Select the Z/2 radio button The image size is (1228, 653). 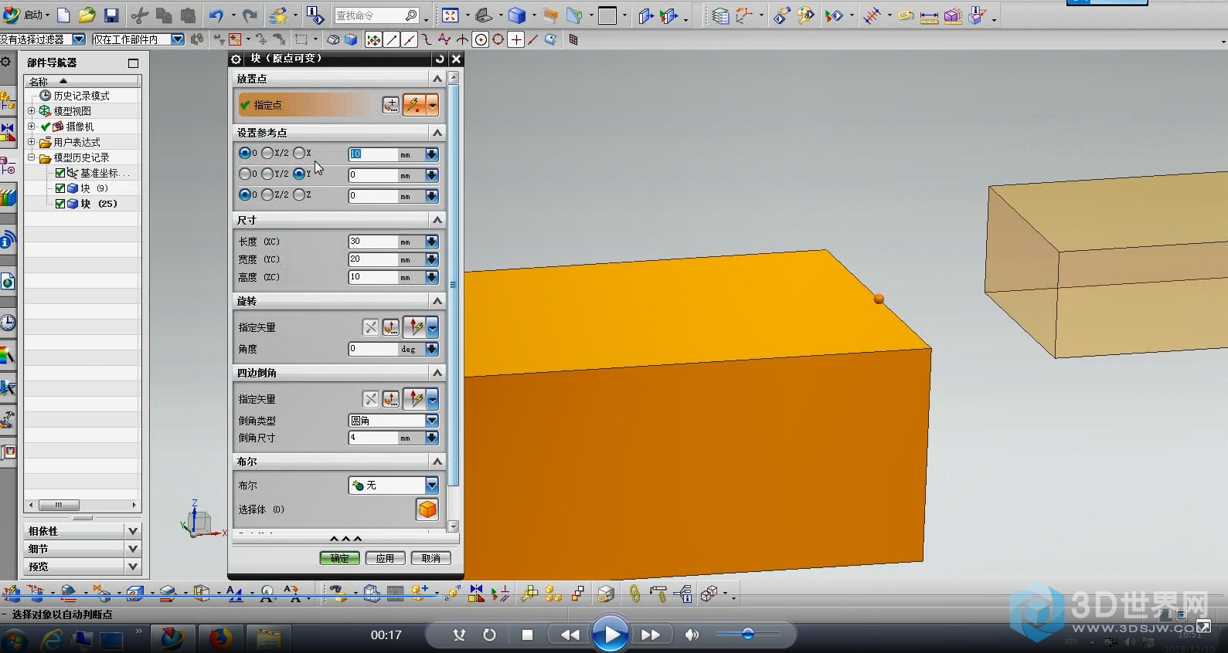click(x=267, y=195)
